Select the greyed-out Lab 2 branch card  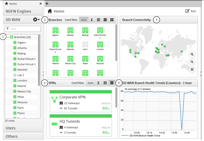pyautogui.click(x=85, y=45)
